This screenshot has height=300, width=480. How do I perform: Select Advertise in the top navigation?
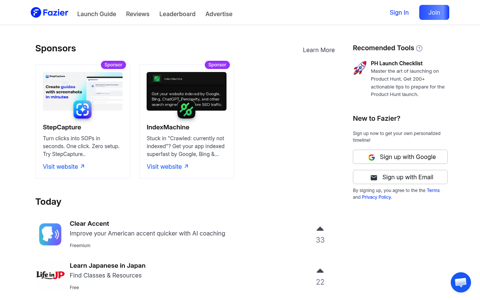click(x=219, y=14)
